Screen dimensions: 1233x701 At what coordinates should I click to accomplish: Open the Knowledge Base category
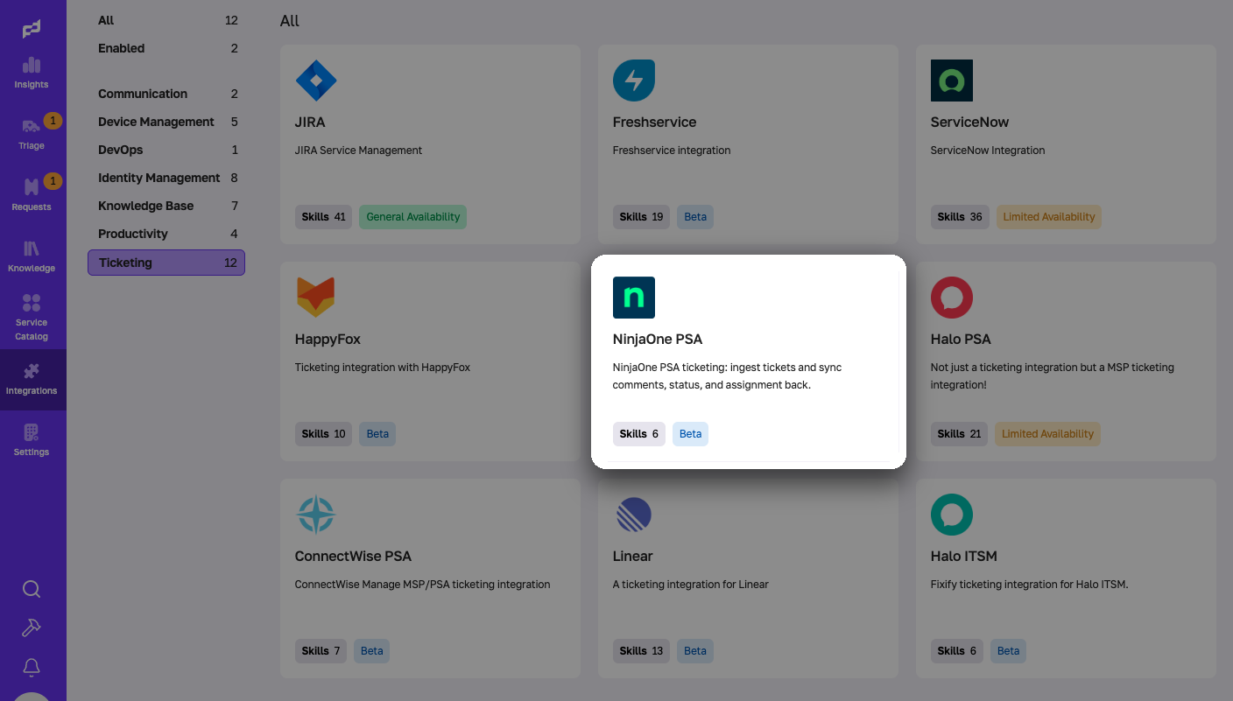[x=166, y=206]
